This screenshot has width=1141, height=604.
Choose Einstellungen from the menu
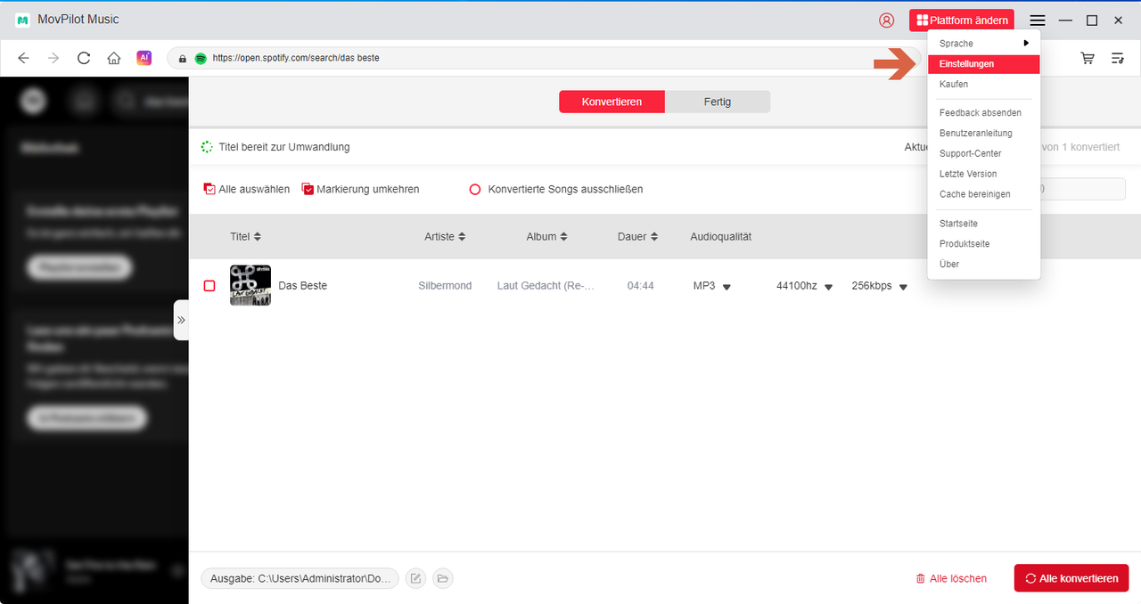[984, 64]
